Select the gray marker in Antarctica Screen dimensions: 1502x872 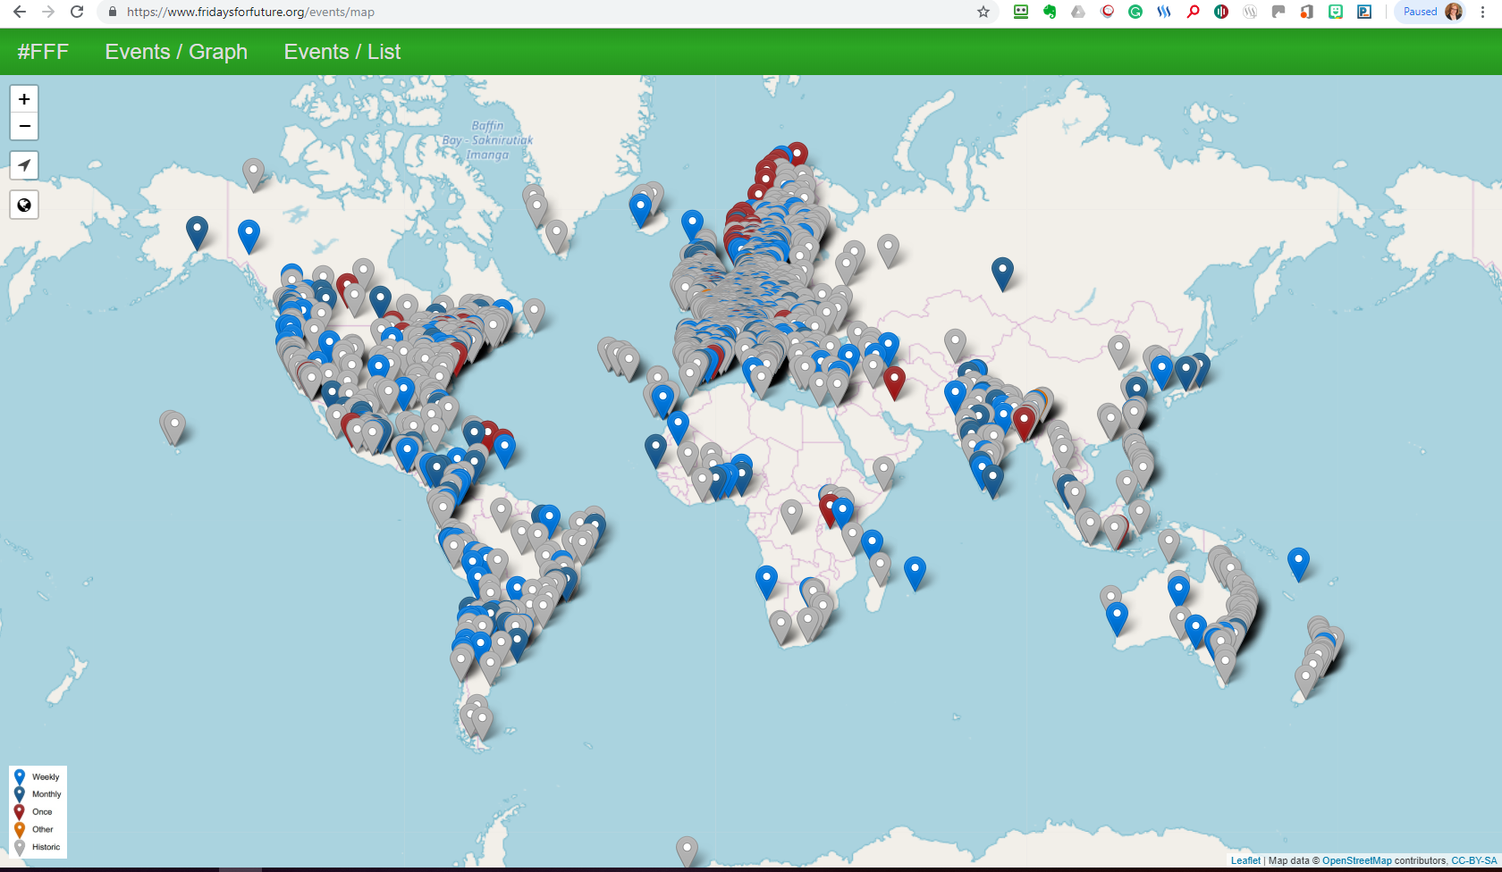click(687, 852)
